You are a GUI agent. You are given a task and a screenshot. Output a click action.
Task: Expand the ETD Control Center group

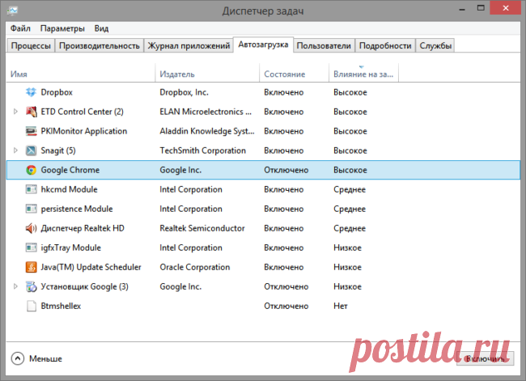15,112
